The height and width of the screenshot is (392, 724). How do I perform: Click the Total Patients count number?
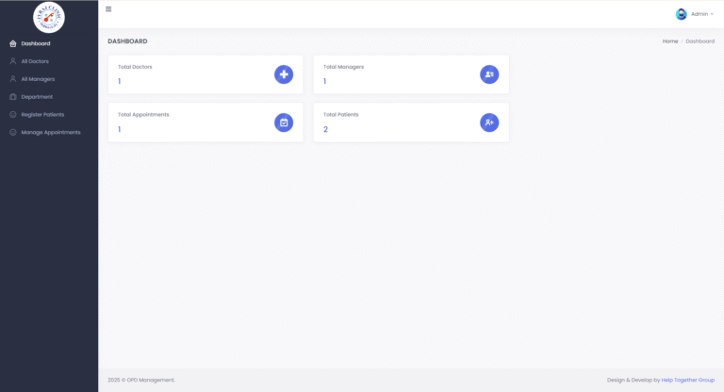pyautogui.click(x=325, y=129)
